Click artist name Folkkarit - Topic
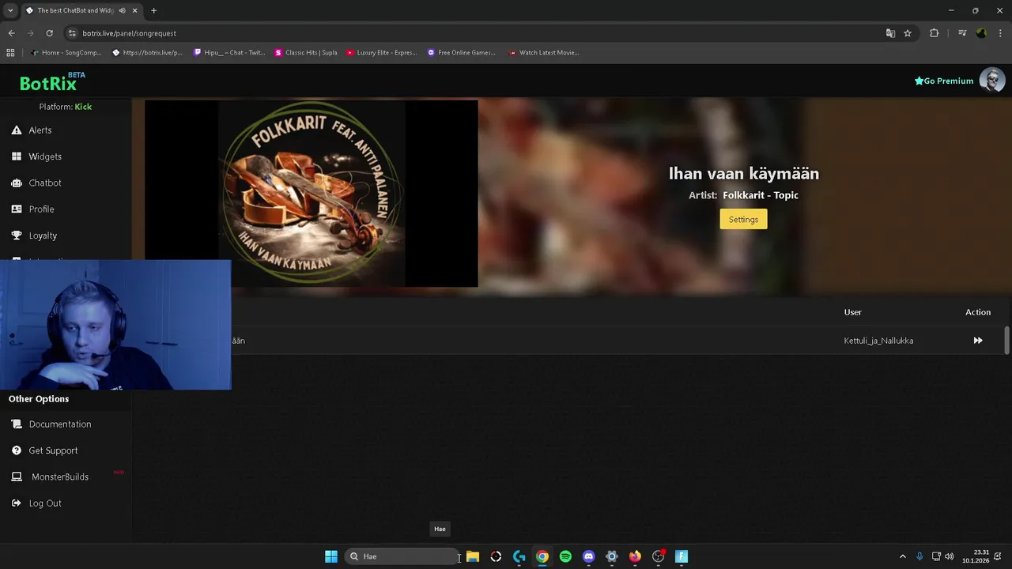Viewport: 1012px width, 569px height. point(761,195)
